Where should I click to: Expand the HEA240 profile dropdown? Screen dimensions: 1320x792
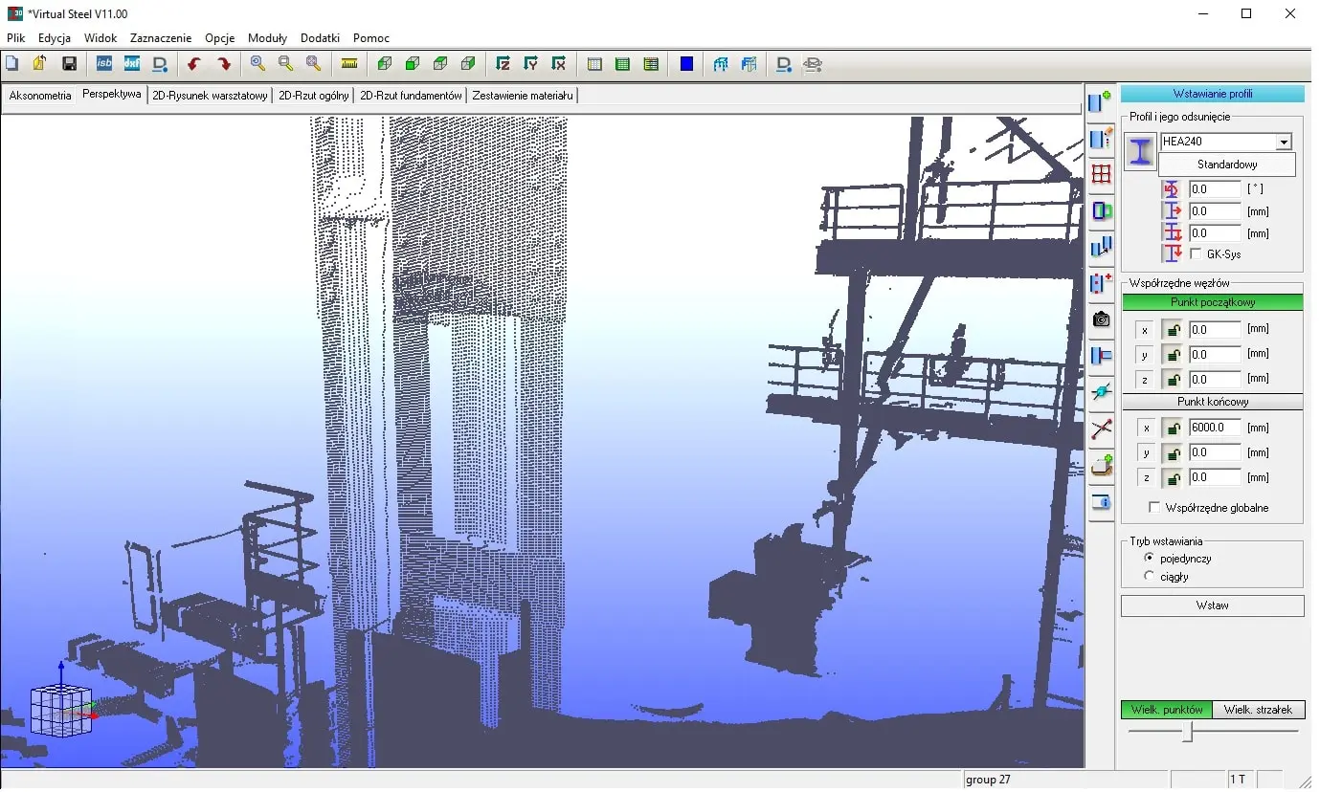[1283, 143]
